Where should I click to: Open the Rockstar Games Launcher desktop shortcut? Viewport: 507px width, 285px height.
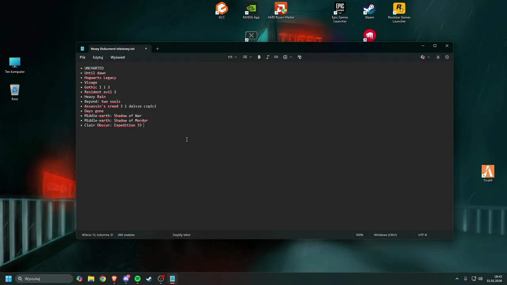399,13
